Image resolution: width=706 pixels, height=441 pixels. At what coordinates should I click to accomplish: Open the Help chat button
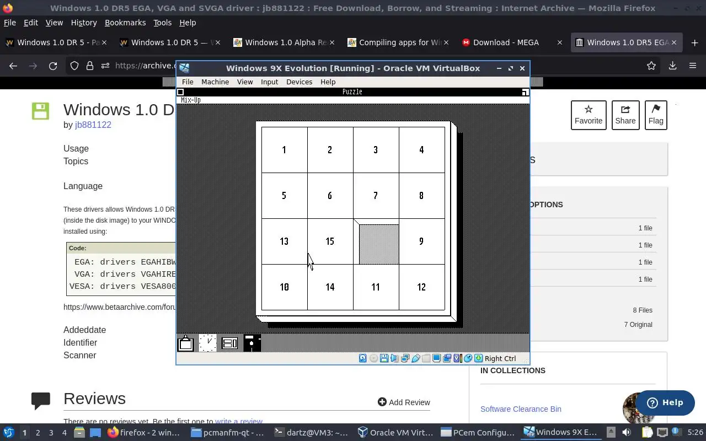coord(665,402)
